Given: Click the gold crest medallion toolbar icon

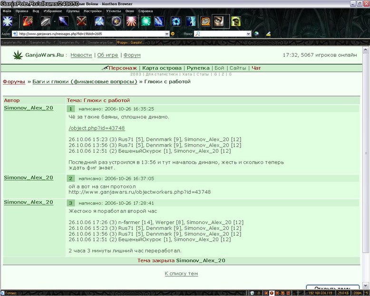Looking at the screenshot, I should [x=117, y=21].
